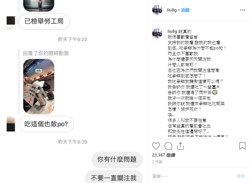
Task: Open the sushi restaurant story thumbnail
Action: 39,86
